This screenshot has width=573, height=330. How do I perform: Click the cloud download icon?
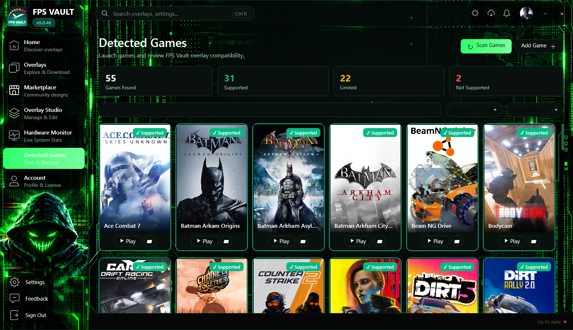(491, 13)
